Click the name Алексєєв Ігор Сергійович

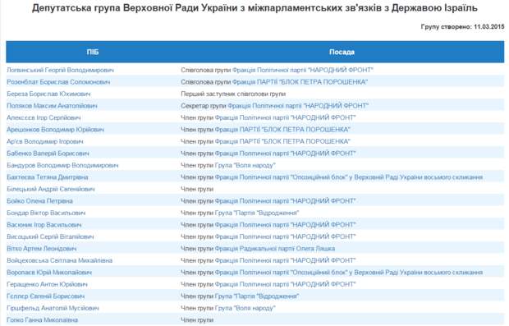[44, 118]
